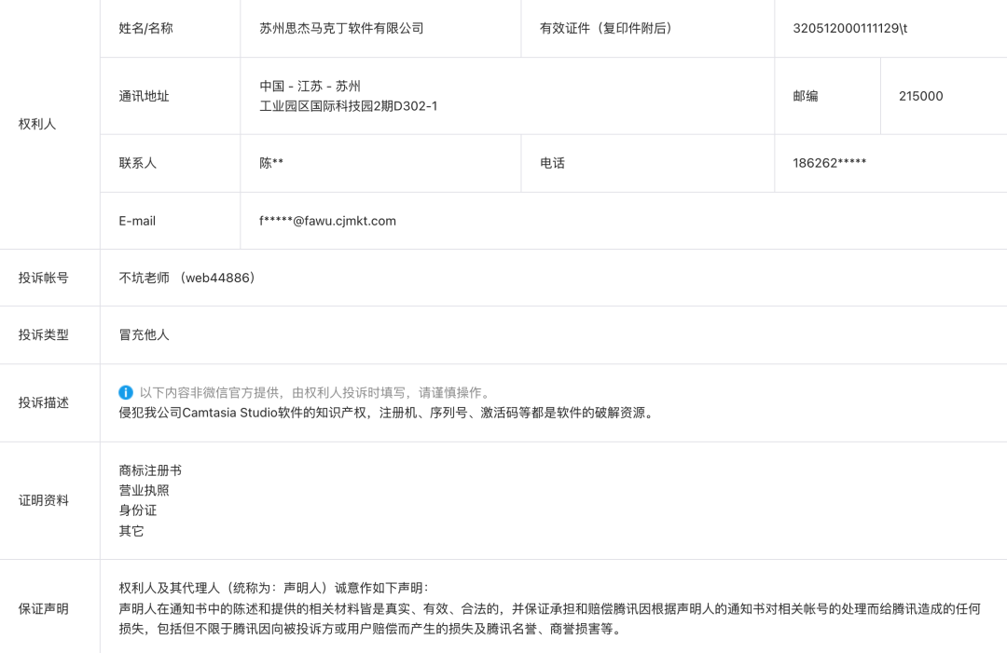Click the 投诉描述 row label
1007x653 pixels.
point(43,402)
